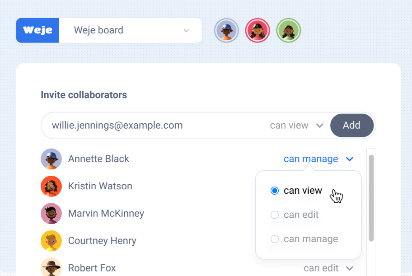
Task: Click the Add button
Action: tap(352, 126)
